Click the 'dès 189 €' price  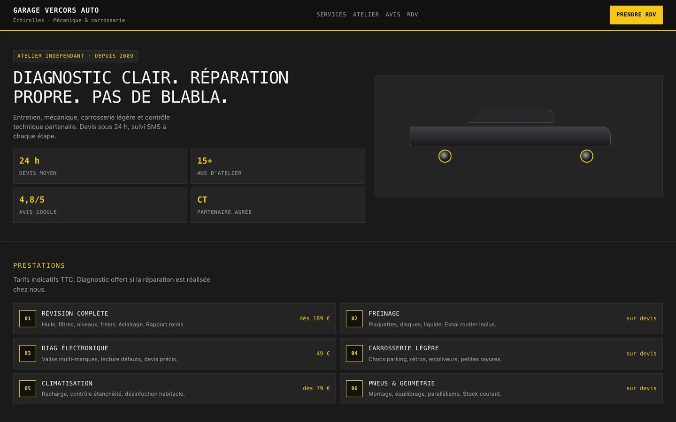[x=315, y=318]
